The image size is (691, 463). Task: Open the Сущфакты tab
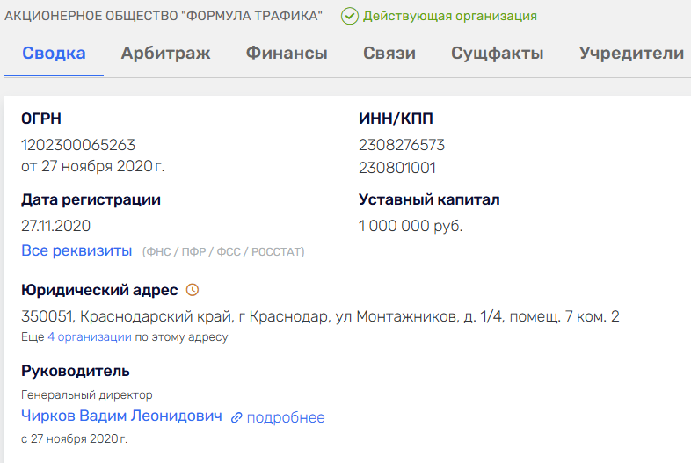[x=498, y=54]
